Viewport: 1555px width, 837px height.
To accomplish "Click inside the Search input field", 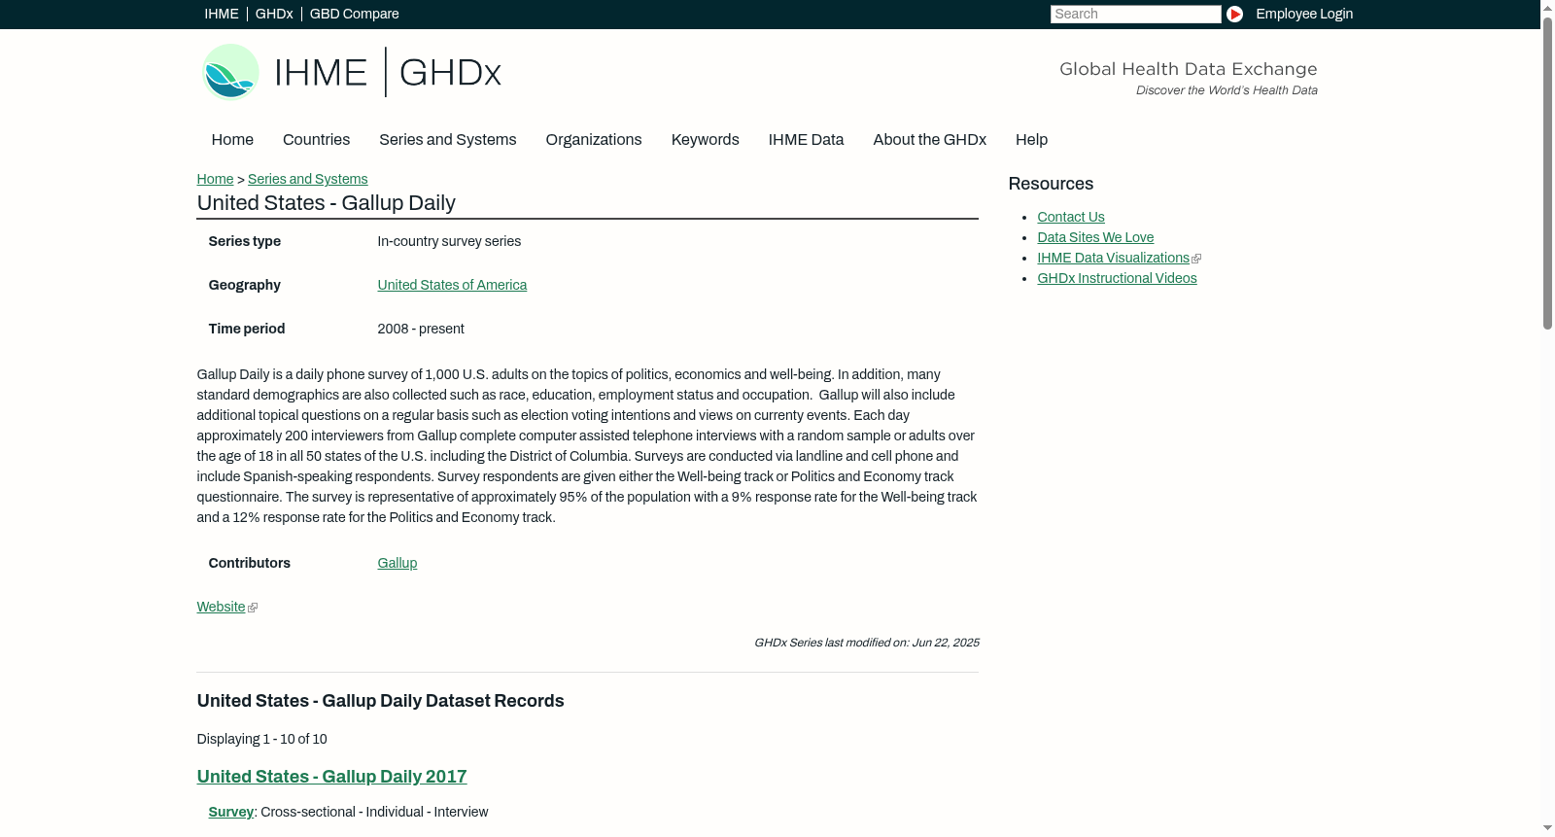I will tap(1135, 14).
